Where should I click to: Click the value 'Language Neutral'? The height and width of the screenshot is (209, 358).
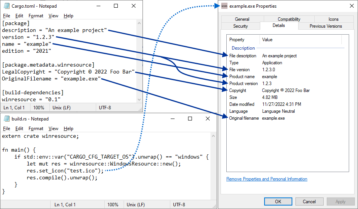pos(278,111)
